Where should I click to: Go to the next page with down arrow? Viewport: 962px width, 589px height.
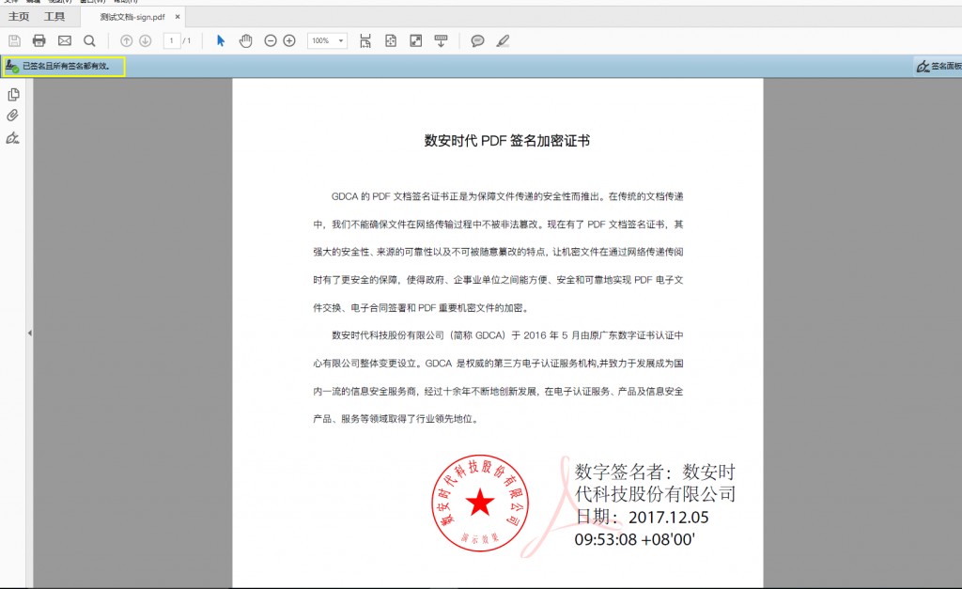pyautogui.click(x=146, y=41)
